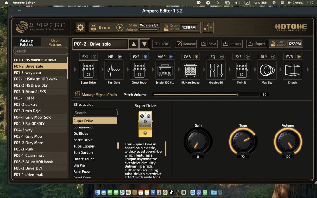
Task: Adjust the drum Volume slider
Action: [x=149, y=30]
